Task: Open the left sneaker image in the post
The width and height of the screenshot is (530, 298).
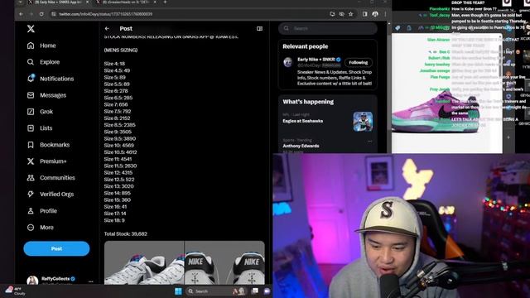Action: [x=144, y=263]
